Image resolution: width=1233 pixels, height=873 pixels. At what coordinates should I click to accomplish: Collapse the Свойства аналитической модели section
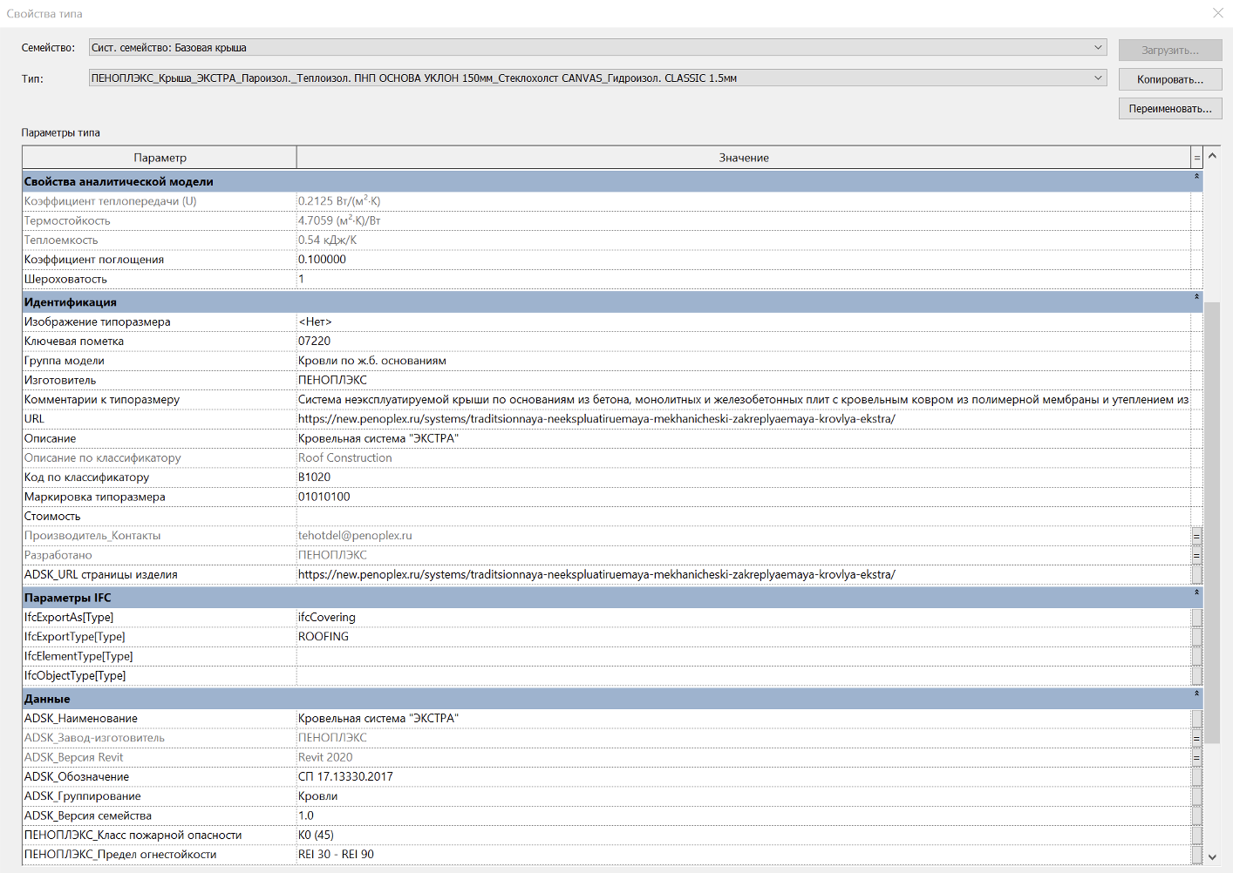coord(1196,177)
